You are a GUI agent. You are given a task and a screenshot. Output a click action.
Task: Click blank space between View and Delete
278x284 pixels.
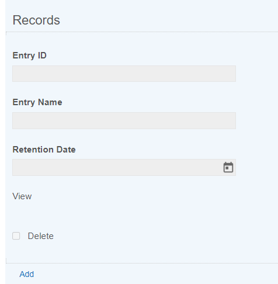[x=124, y=216]
